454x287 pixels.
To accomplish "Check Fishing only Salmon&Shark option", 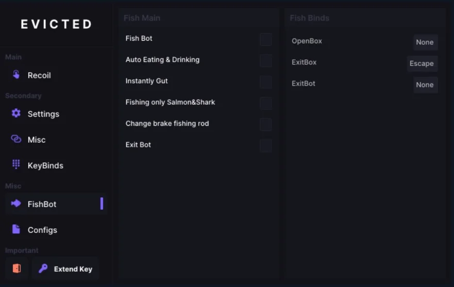I will [265, 103].
